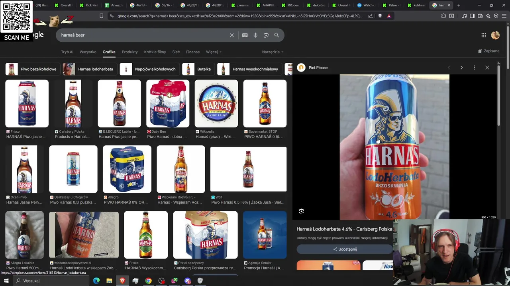Click the bookmark icon in address bar
This screenshot has width=510, height=286.
point(101,16)
